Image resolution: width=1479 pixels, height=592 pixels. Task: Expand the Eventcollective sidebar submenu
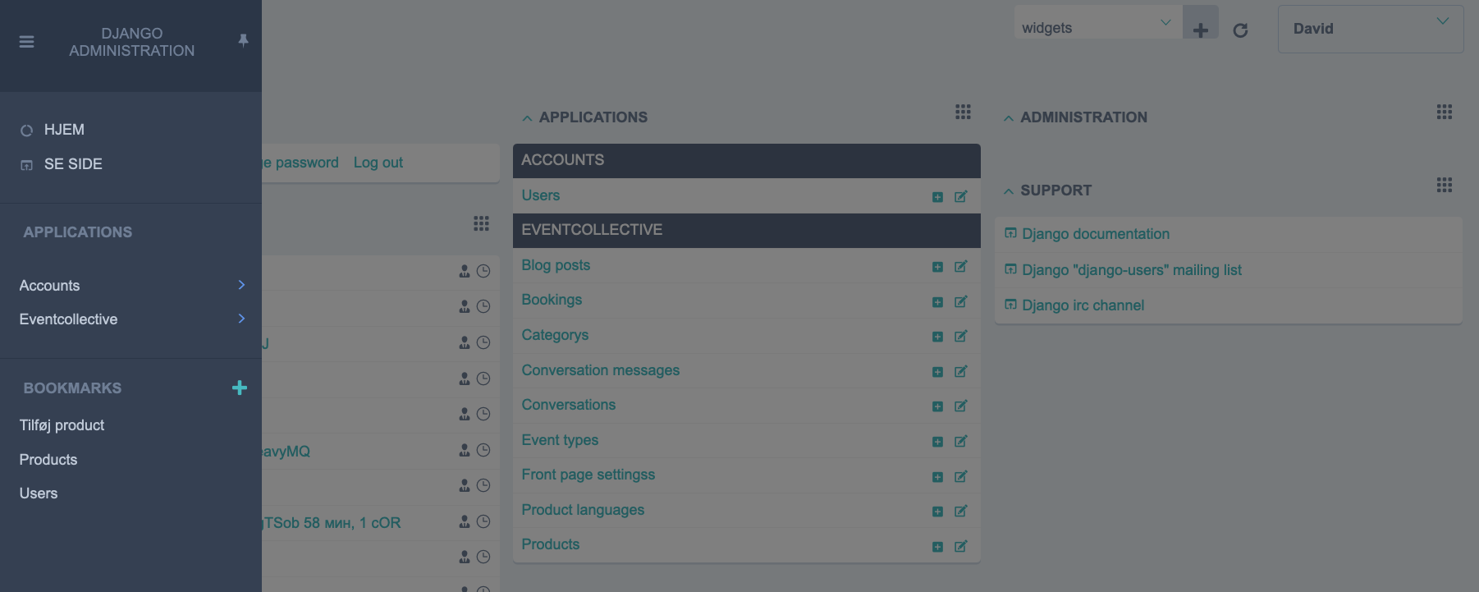click(x=241, y=319)
